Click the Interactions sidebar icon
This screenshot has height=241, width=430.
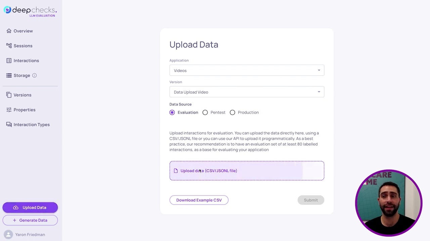point(9,61)
